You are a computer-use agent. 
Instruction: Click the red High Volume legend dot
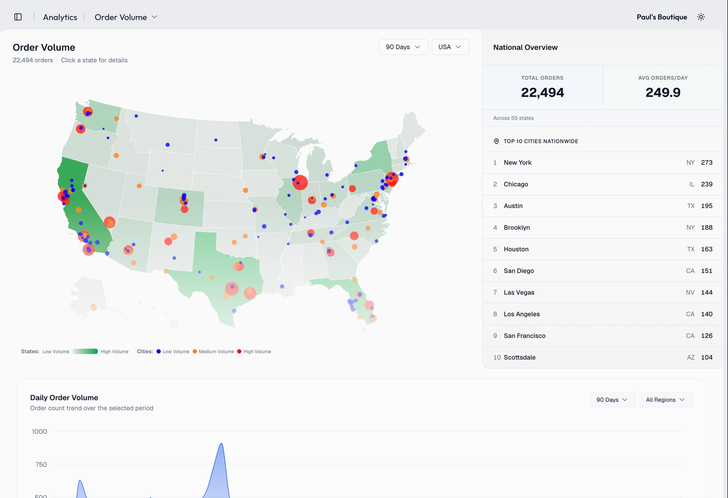point(239,352)
